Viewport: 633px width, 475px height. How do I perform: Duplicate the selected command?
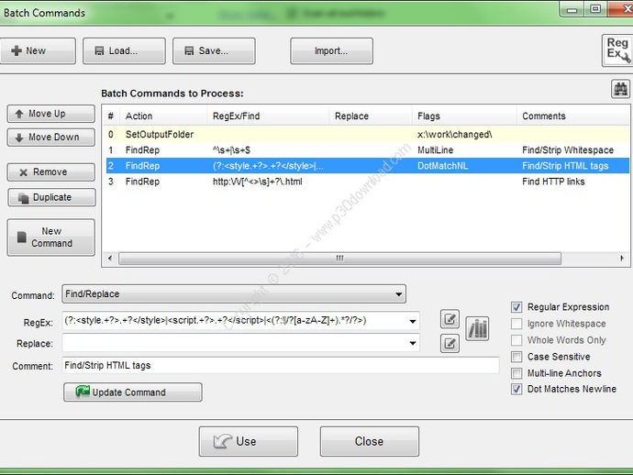(x=51, y=197)
